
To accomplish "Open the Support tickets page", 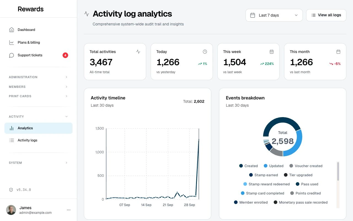I will (x=38, y=55).
